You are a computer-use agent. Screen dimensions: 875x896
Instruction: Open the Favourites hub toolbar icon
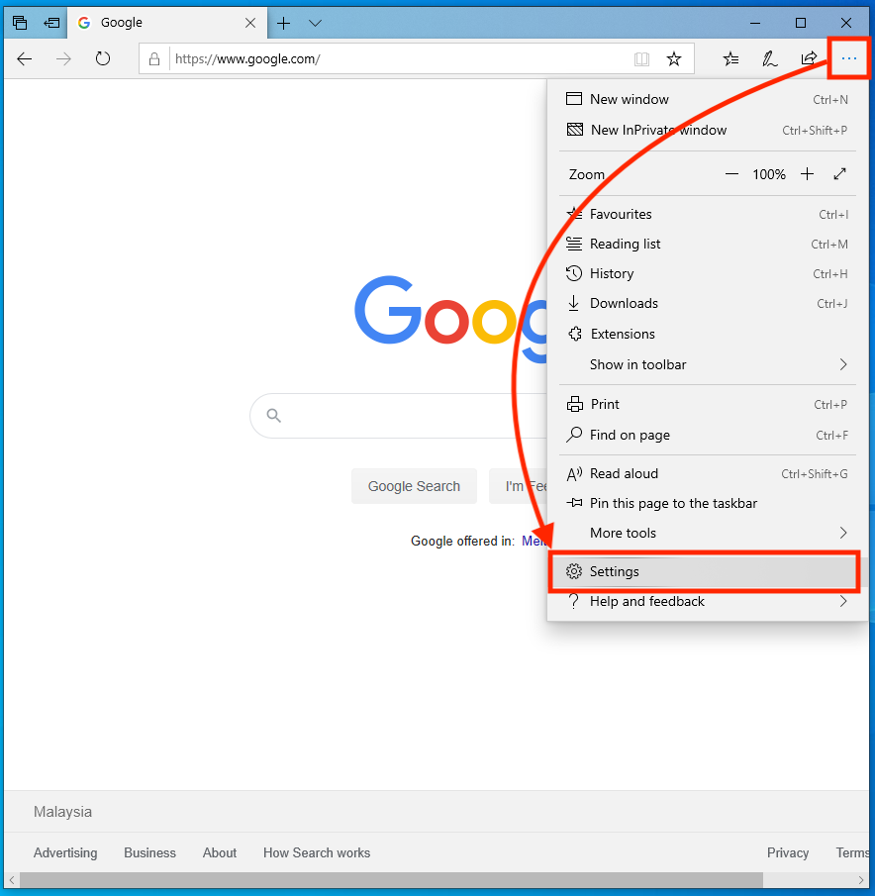point(730,59)
